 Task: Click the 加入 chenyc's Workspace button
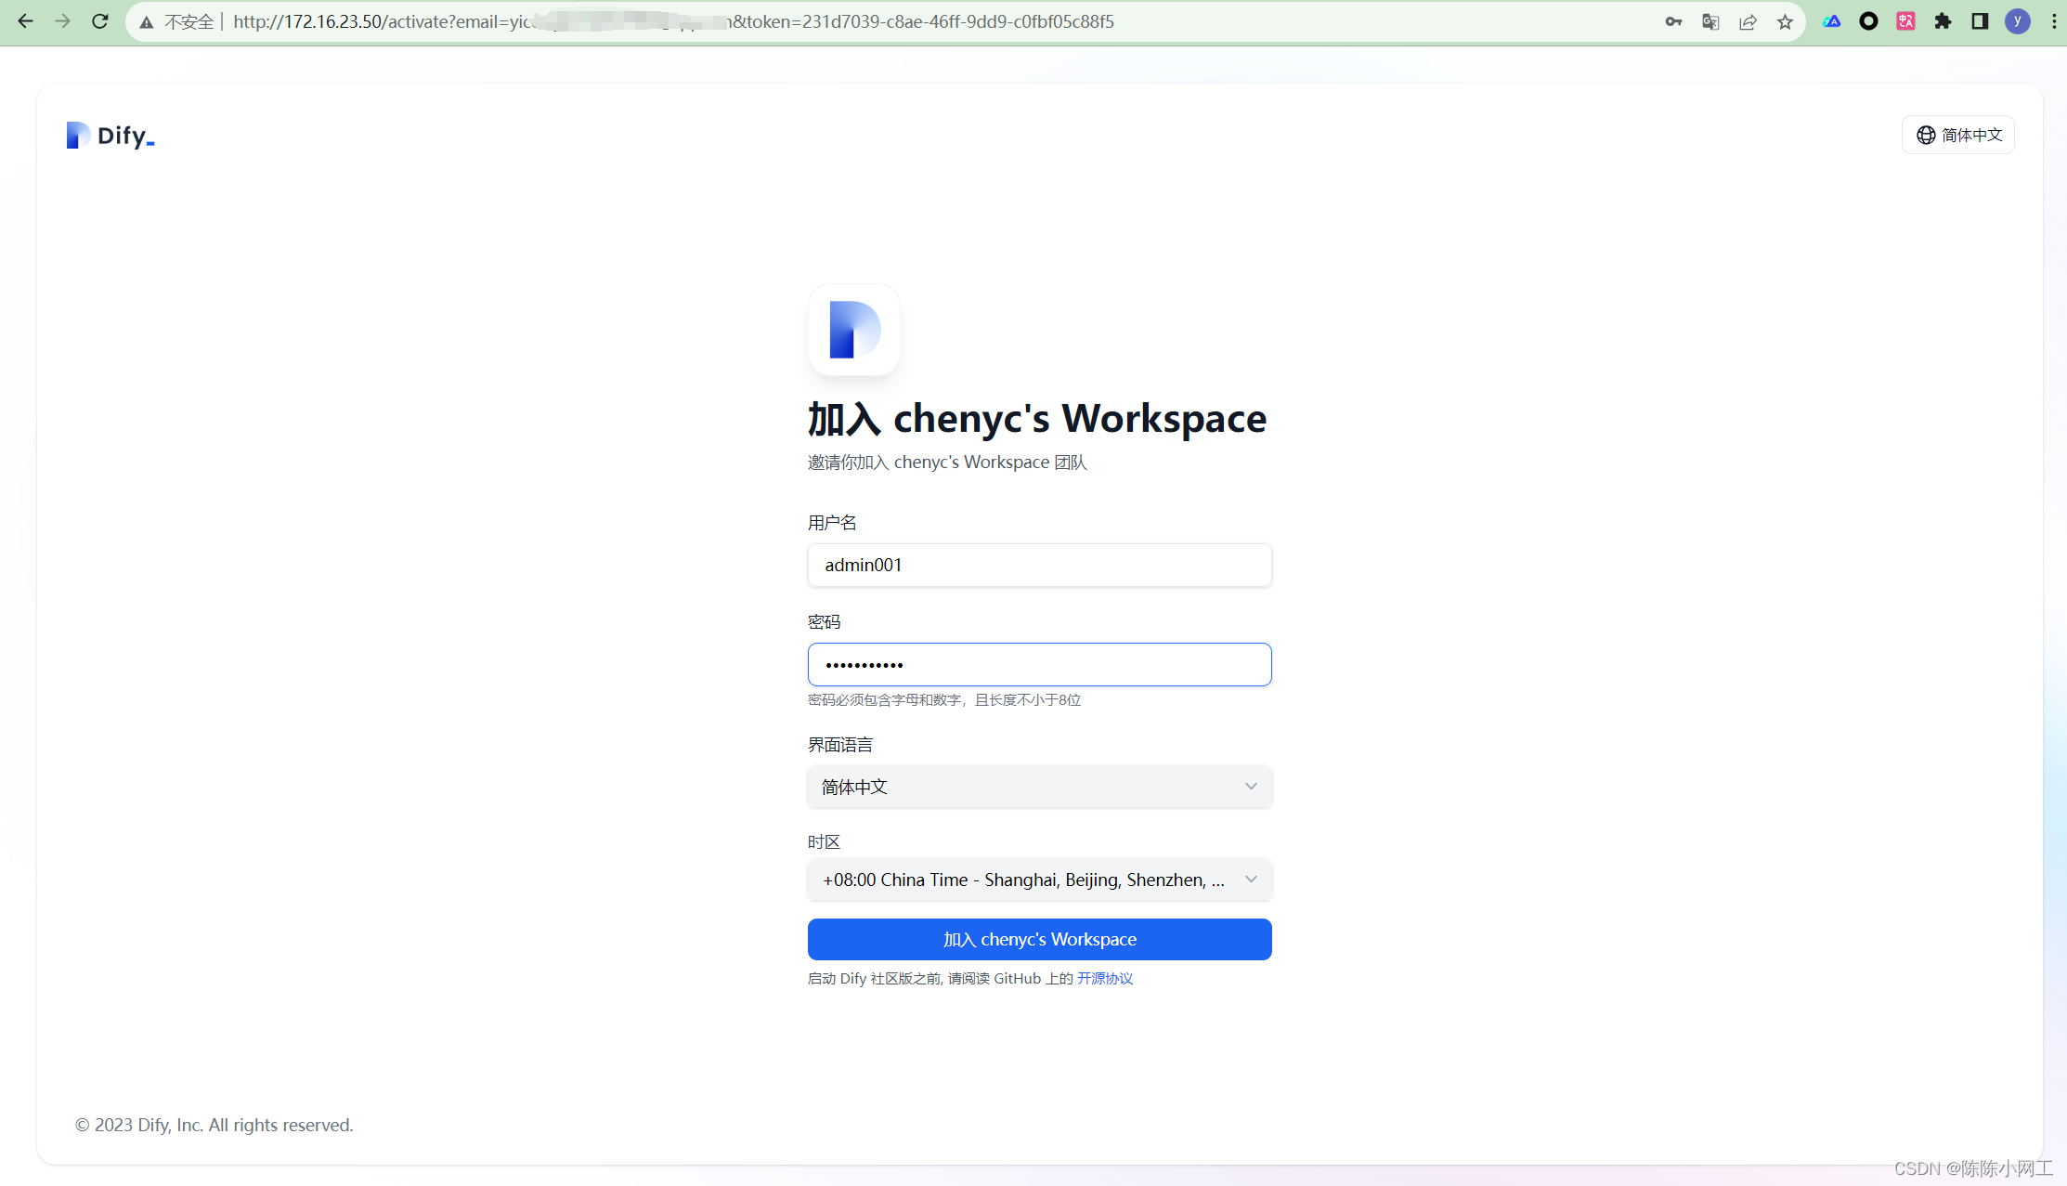tap(1039, 939)
